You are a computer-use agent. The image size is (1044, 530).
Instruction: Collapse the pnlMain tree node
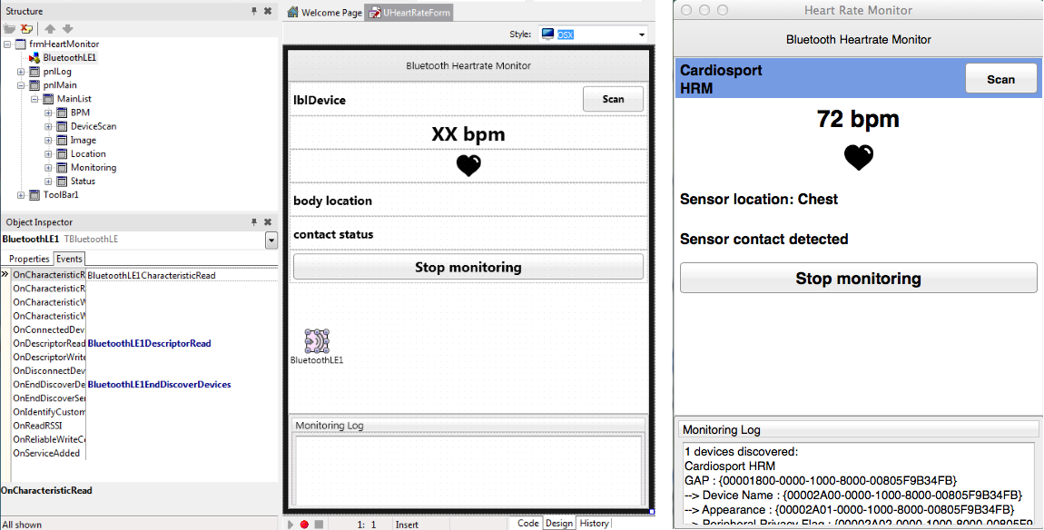tap(22, 84)
